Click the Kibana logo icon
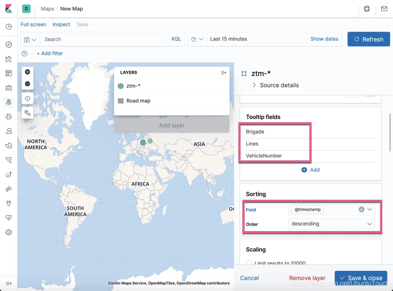This screenshot has height=291, width=393. [9, 8]
